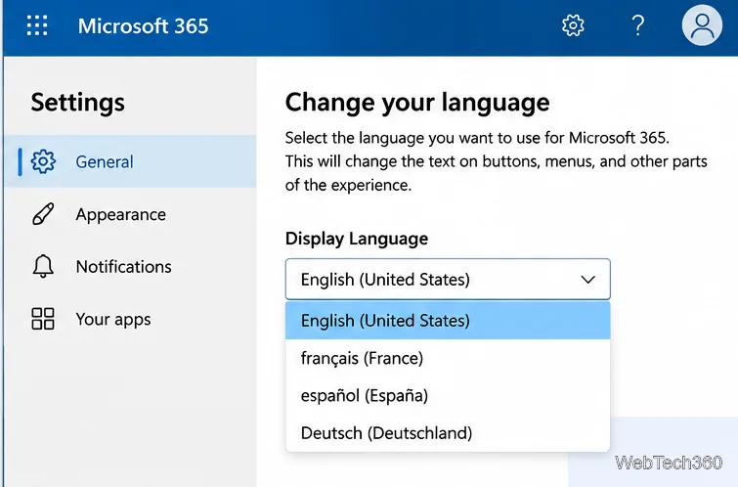
Task: Switch to the Appearance settings tab
Action: (x=130, y=214)
